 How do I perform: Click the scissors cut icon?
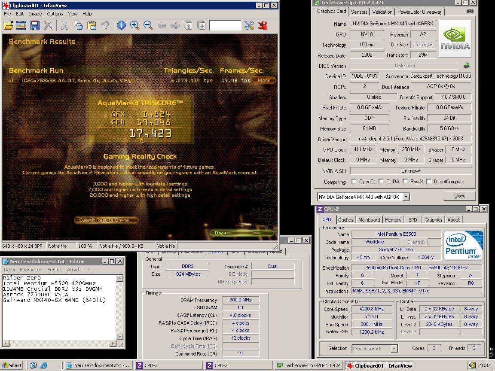(x=64, y=25)
